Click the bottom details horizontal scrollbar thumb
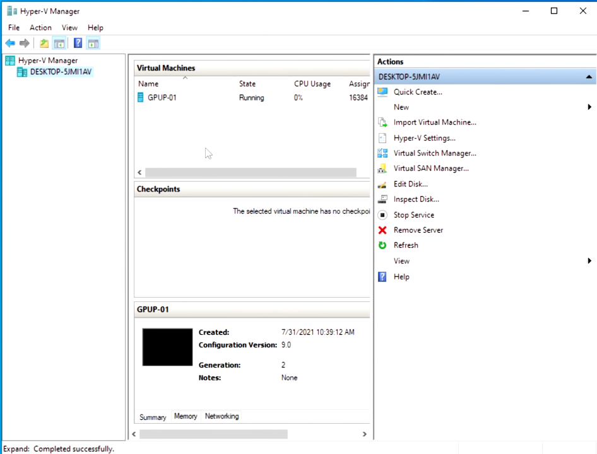The image size is (597, 454). point(213,434)
